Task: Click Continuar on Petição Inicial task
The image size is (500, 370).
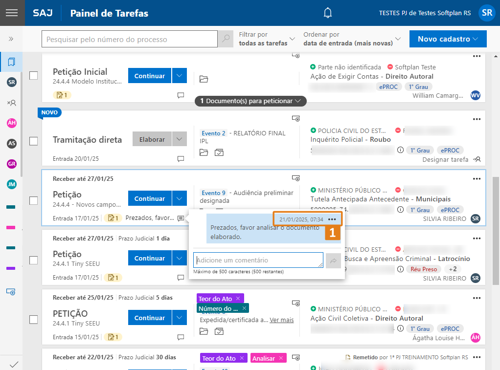Action: [x=150, y=76]
